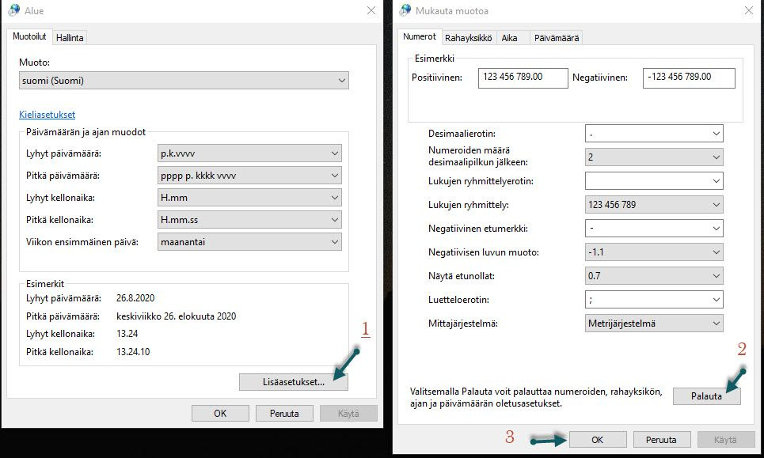Screen dimensions: 764x458
Task: Open the Lukujen ryhmittely dropdown
Action: pos(654,204)
